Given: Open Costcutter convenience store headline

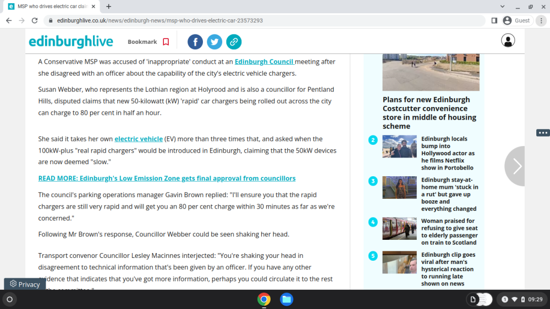Looking at the screenshot, I should coord(430,113).
